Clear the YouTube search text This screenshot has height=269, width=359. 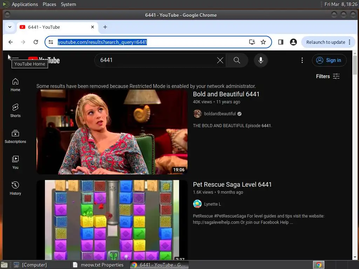coord(220,60)
